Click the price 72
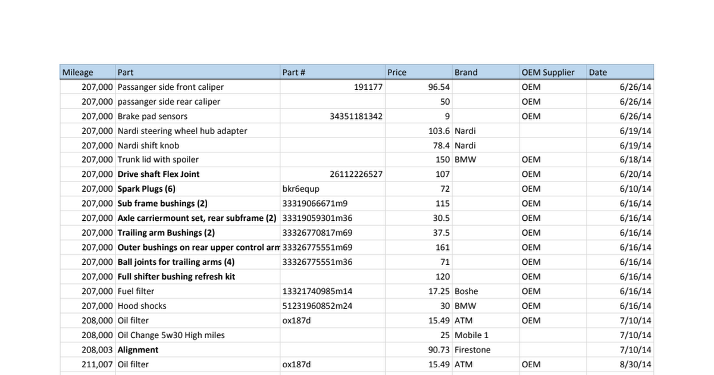Image resolution: width=714 pixels, height=375 pixels. (419, 189)
